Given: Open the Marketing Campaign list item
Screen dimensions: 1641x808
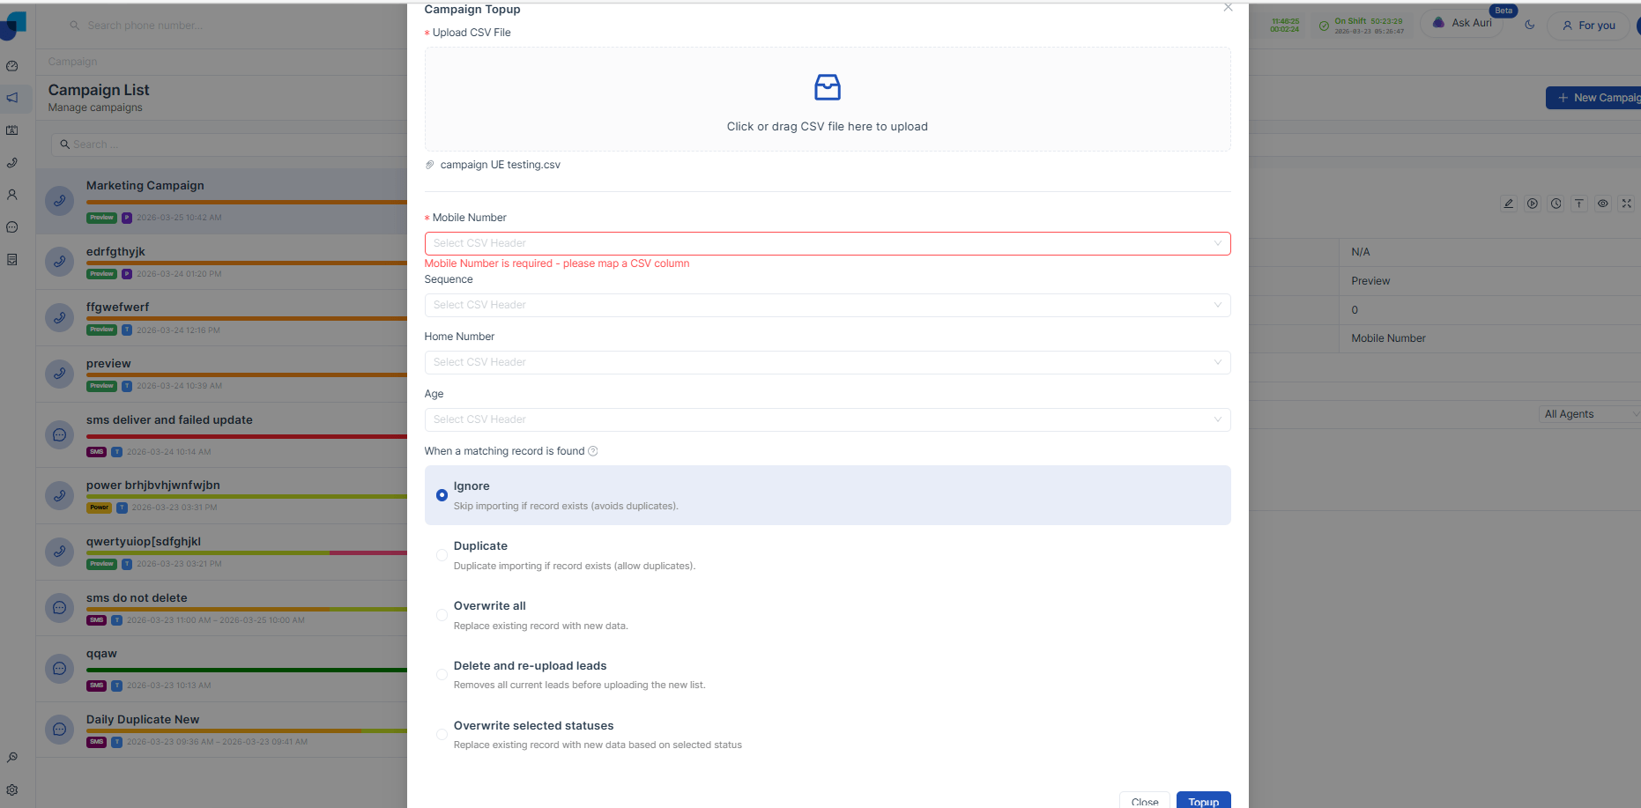Looking at the screenshot, I should point(222,201).
